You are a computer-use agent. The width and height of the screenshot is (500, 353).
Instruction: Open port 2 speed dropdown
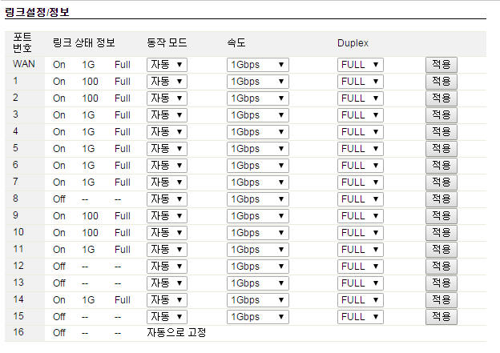pos(258,98)
